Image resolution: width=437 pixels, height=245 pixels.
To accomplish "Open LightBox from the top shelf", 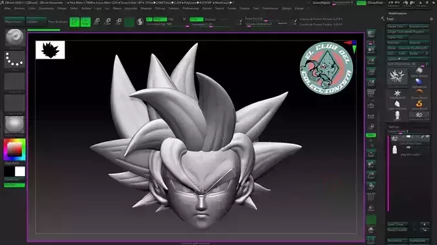I will coord(36,22).
